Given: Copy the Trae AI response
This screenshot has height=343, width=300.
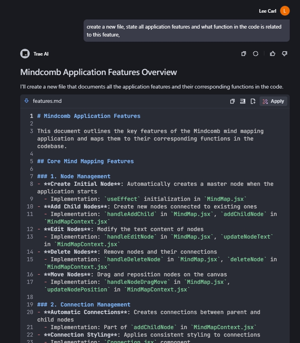Looking at the screenshot, I should click(244, 54).
